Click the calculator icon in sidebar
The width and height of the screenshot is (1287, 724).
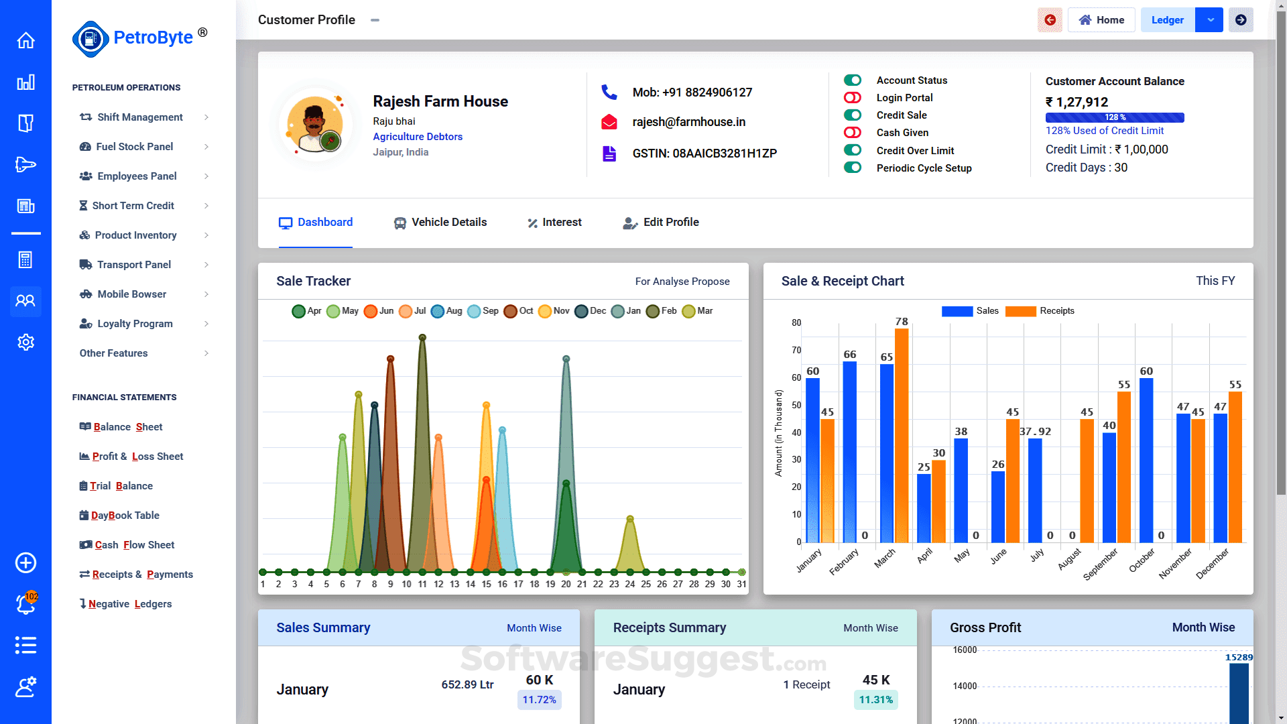tap(25, 260)
